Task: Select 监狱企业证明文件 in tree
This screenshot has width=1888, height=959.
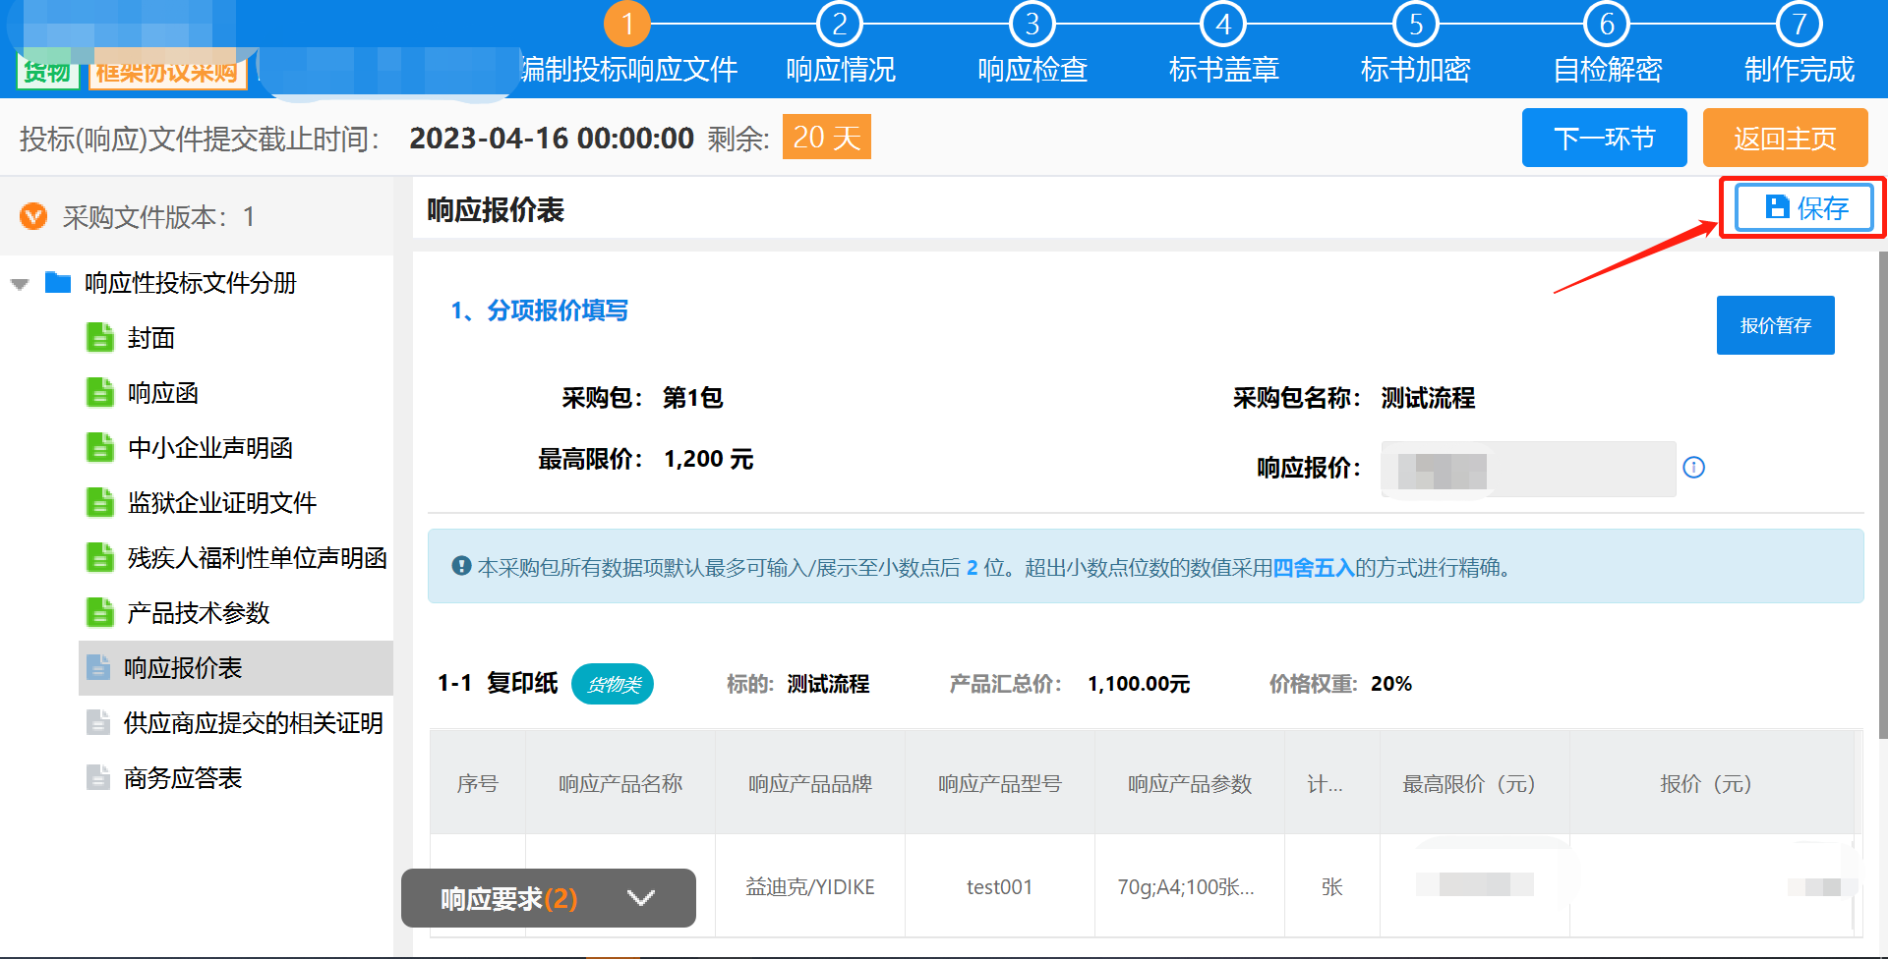Action: coord(222,503)
